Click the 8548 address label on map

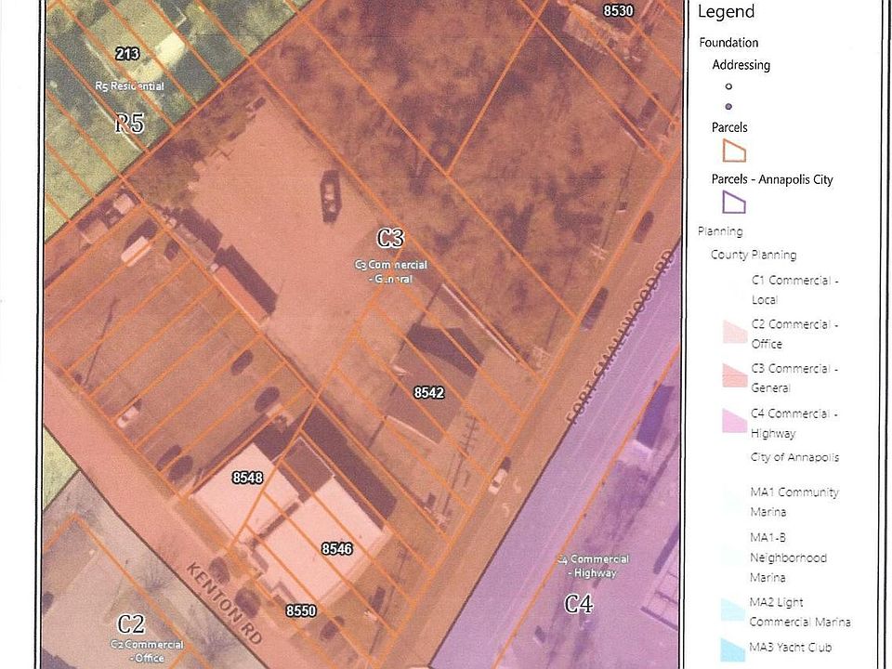pyautogui.click(x=248, y=478)
